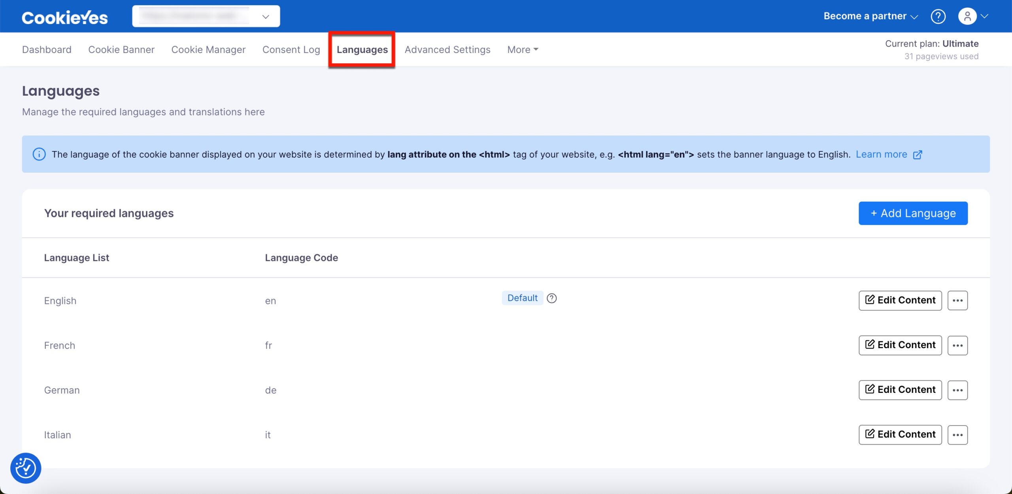Click the info icon in the blue banner
This screenshot has height=494, width=1012.
coord(38,154)
